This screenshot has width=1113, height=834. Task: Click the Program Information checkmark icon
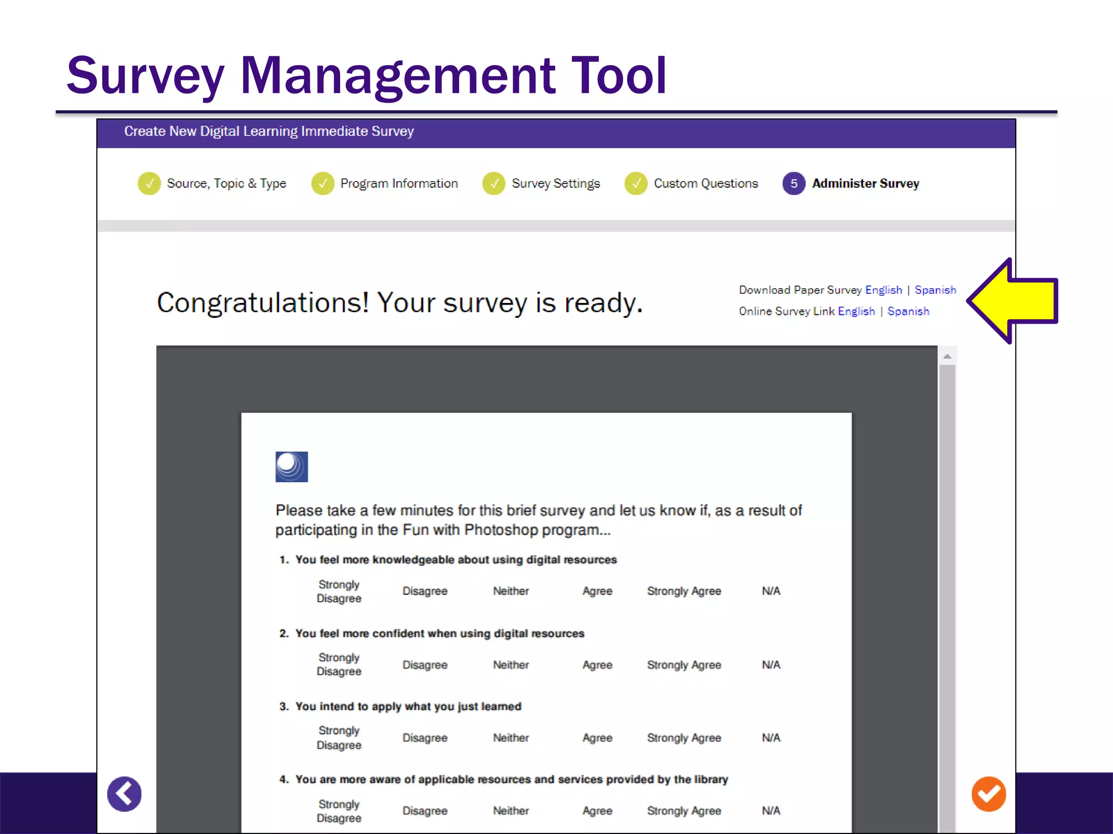point(323,184)
